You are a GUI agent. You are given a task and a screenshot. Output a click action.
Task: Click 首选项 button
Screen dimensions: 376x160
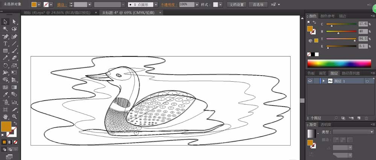tap(258, 5)
